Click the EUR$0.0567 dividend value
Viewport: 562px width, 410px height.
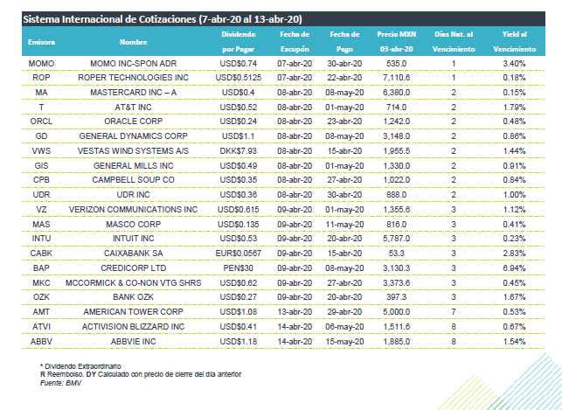(239, 254)
